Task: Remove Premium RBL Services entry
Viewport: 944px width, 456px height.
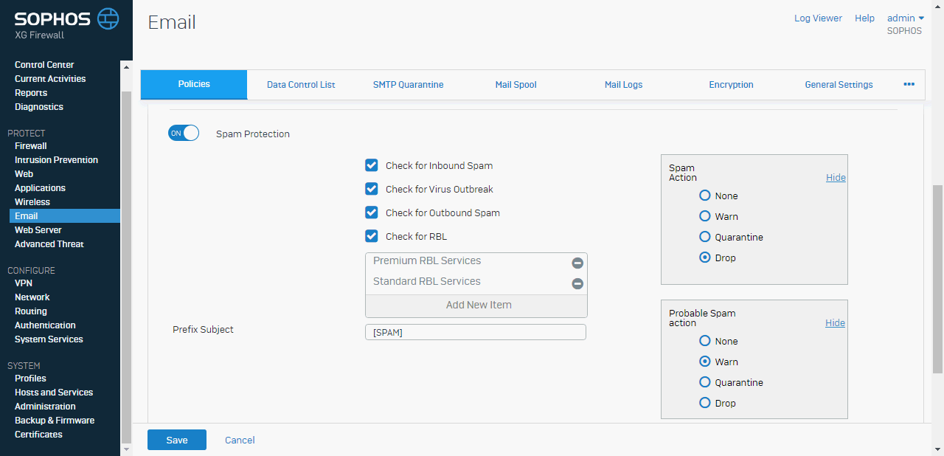Action: coord(577,263)
